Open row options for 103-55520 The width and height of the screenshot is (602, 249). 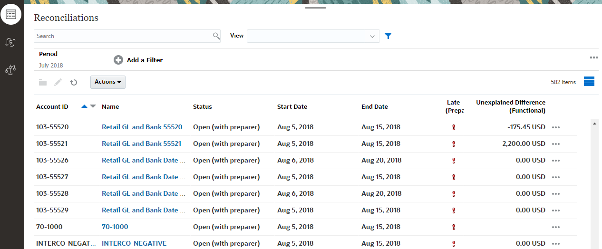556,127
